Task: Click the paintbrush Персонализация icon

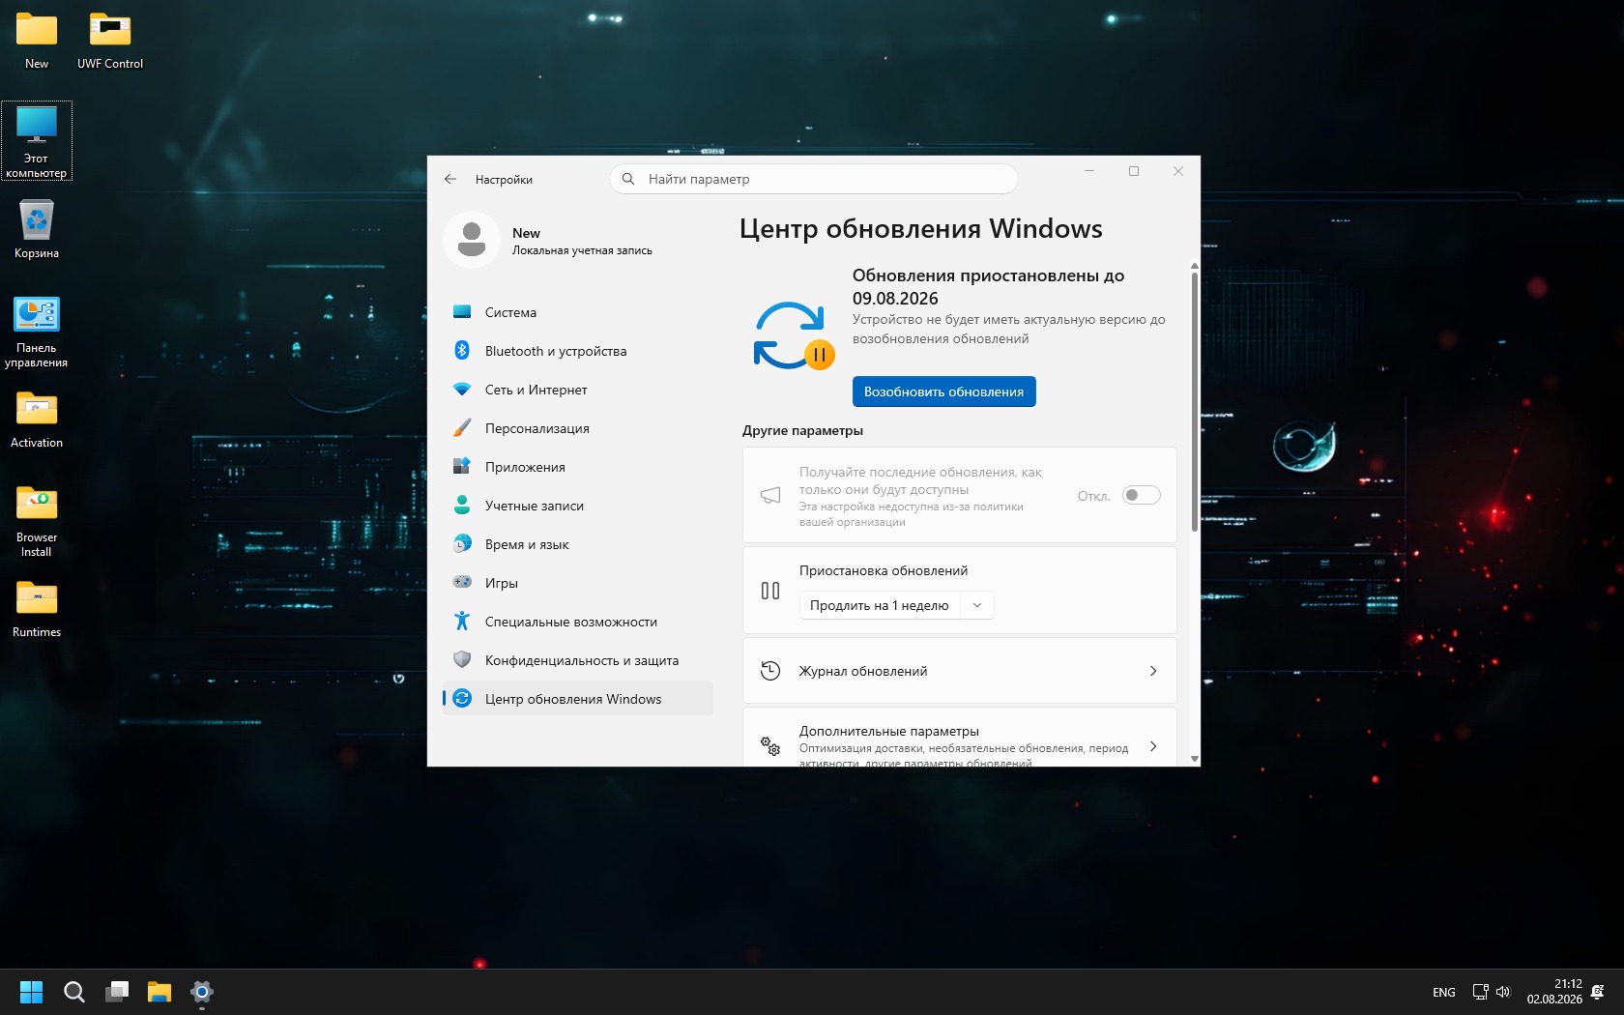Action: pos(462,428)
